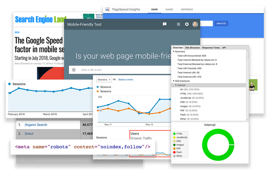Click the 17,465 Direct value
The image size is (270, 172).
tap(87, 134)
